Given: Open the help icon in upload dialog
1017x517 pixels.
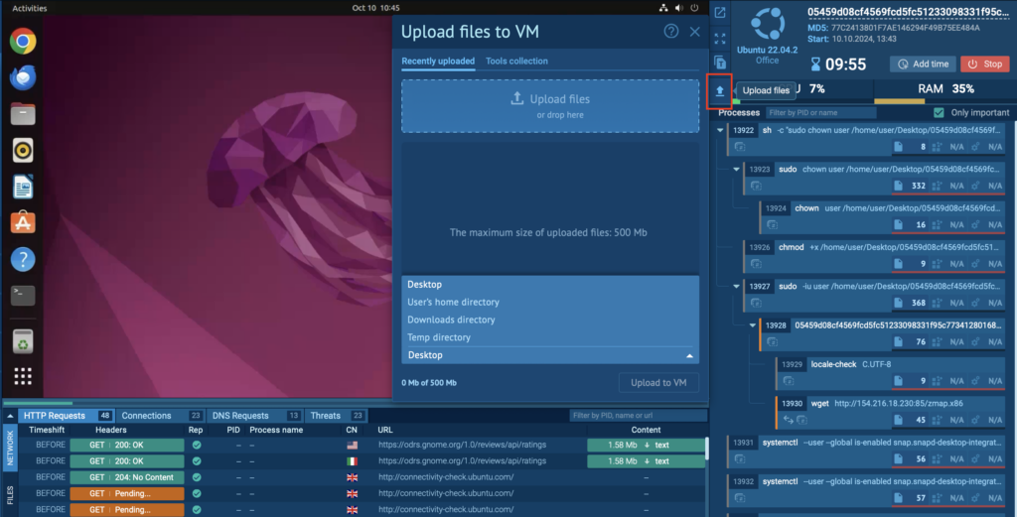Looking at the screenshot, I should tap(671, 32).
